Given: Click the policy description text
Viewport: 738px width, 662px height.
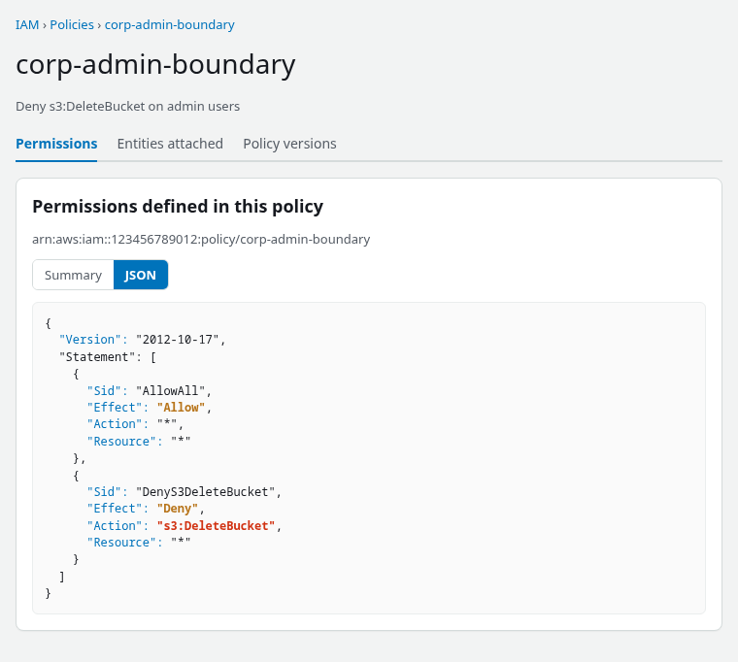Looking at the screenshot, I should coord(127,107).
